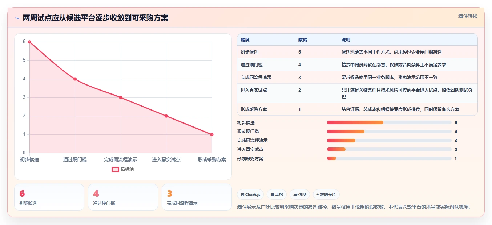The image size is (492, 225).
Task: Click the x-axis label 形成采购方案 under the chart
Action: click(x=212, y=159)
